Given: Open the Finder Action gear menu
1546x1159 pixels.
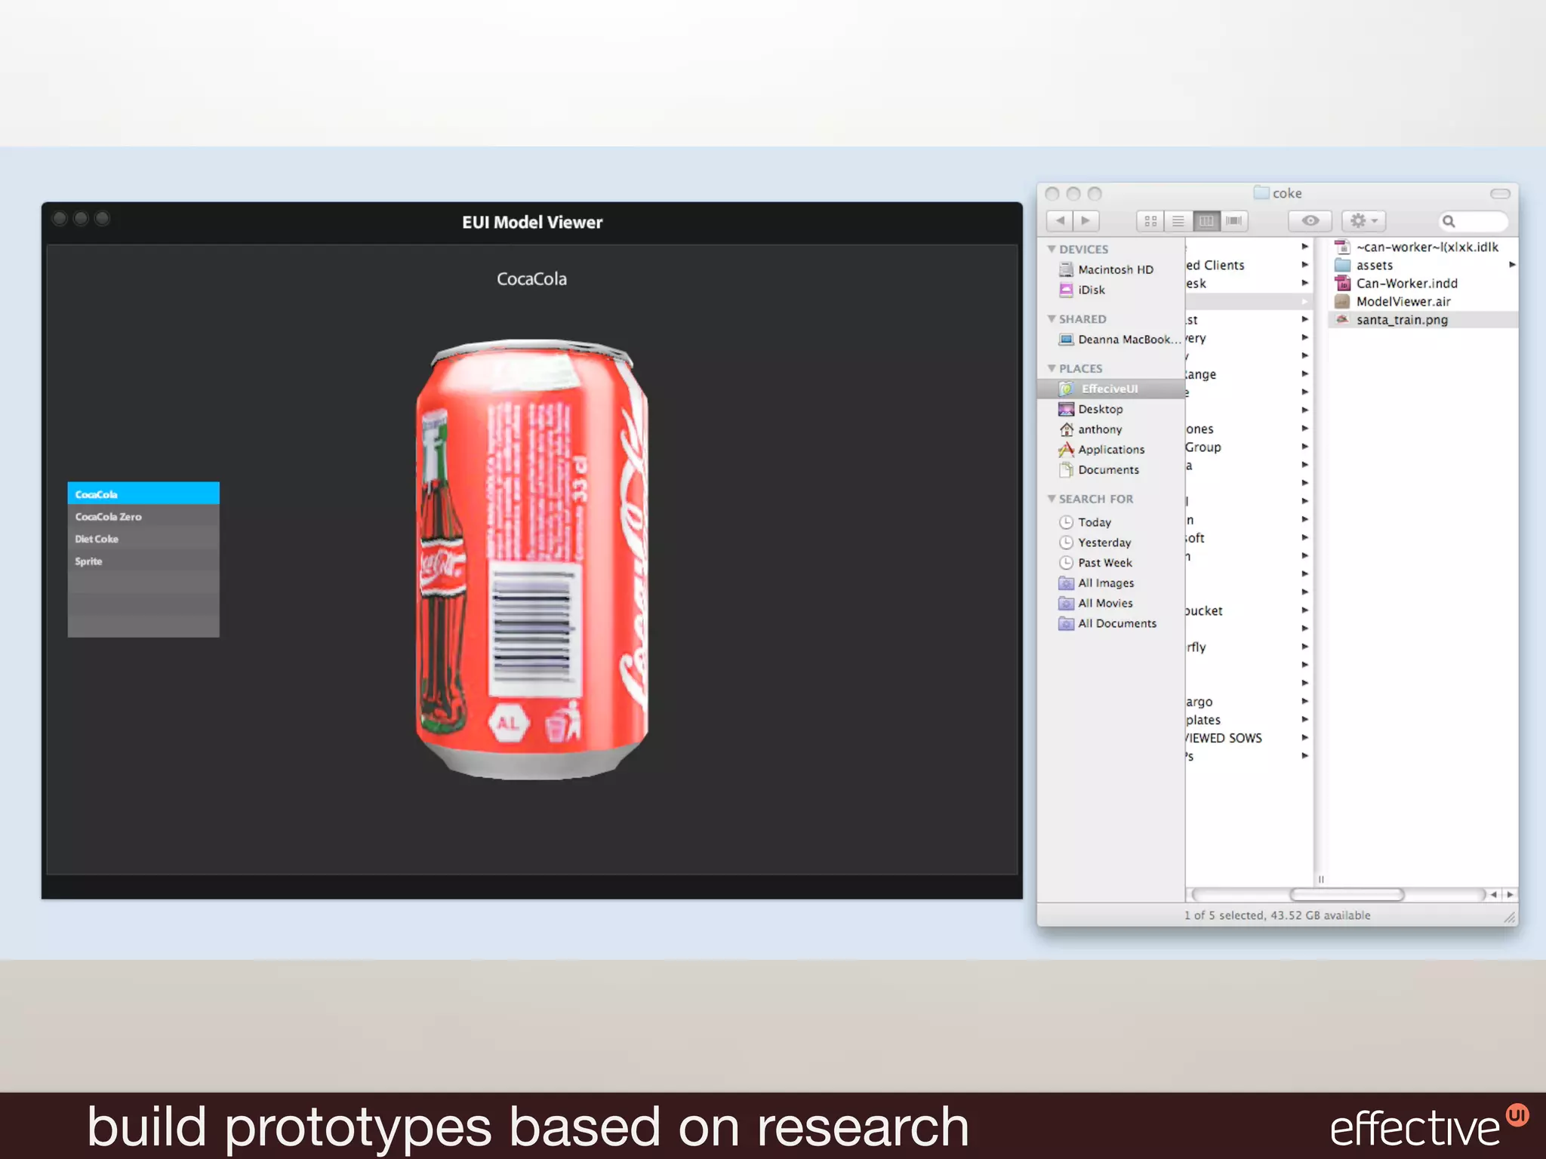Looking at the screenshot, I should pos(1363,221).
